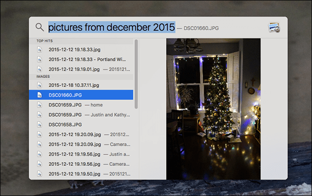Click file icon beside 2015-12-12 19.19.50.jpg

39,174
